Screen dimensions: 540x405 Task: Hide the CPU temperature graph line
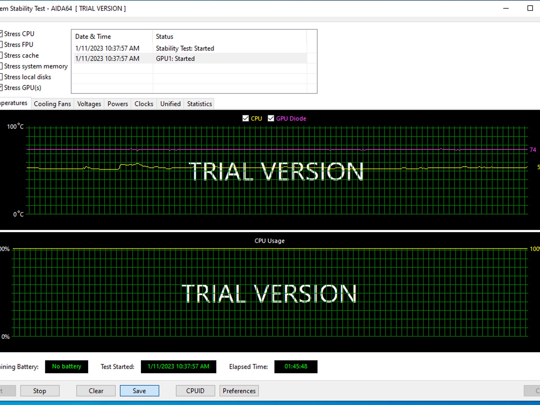point(245,118)
